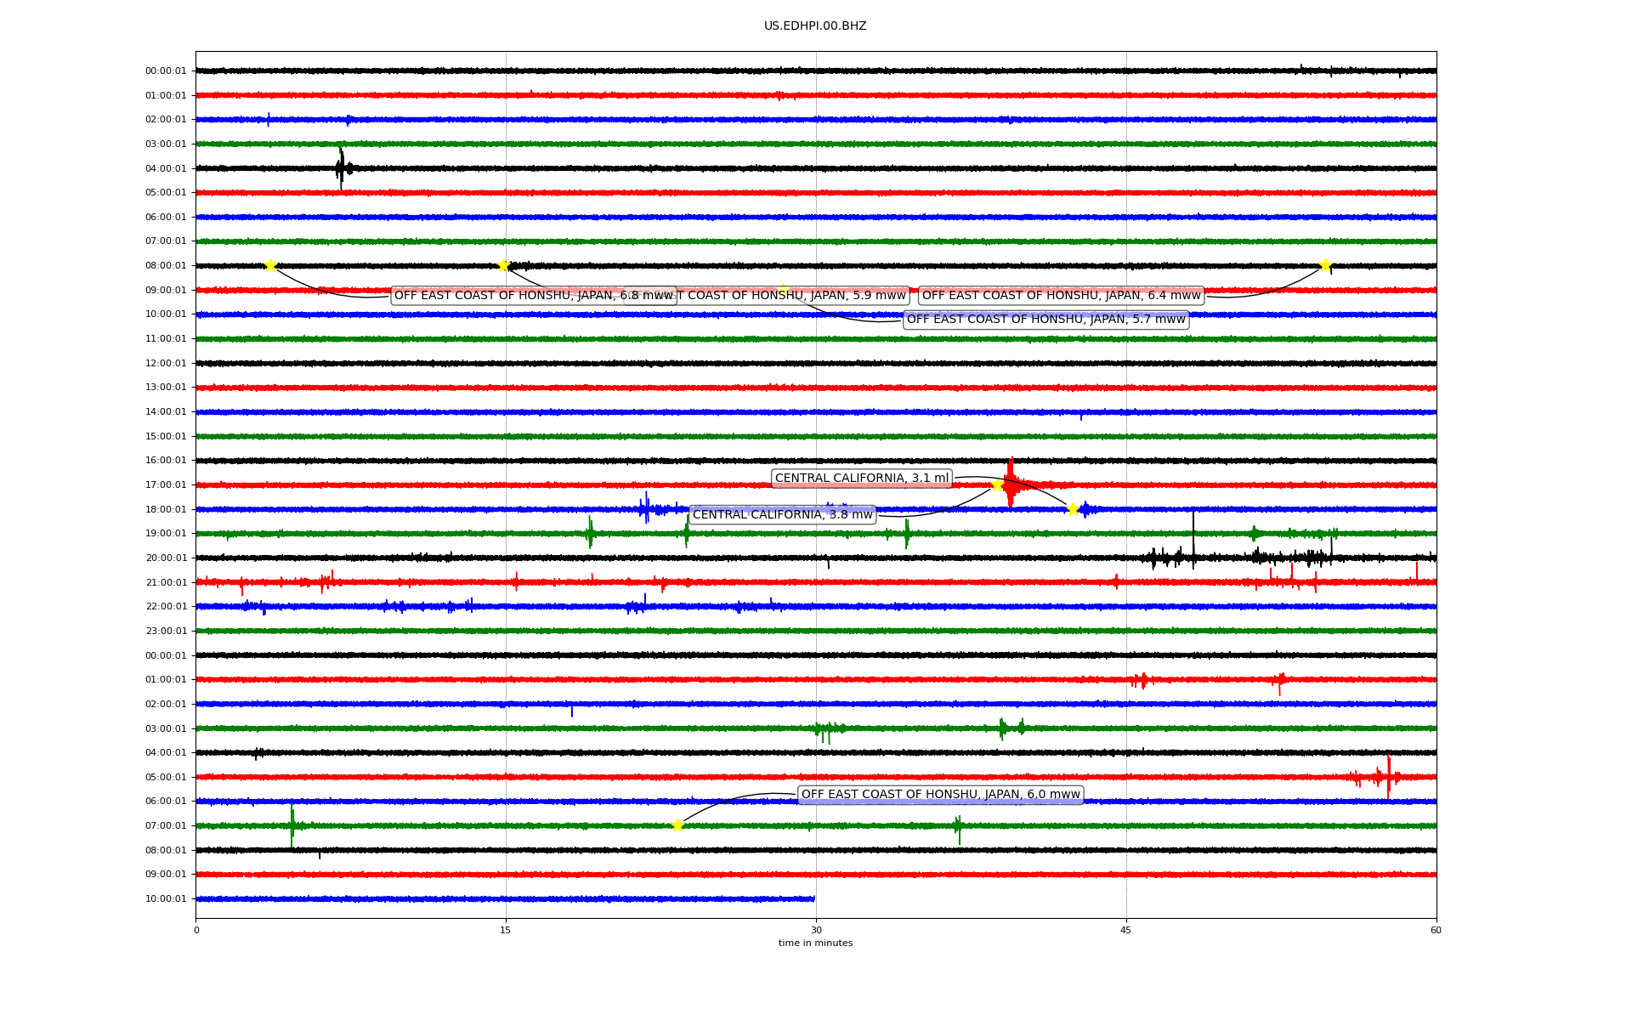
Task: Click the 17:00:01 row label
Action: 166,485
